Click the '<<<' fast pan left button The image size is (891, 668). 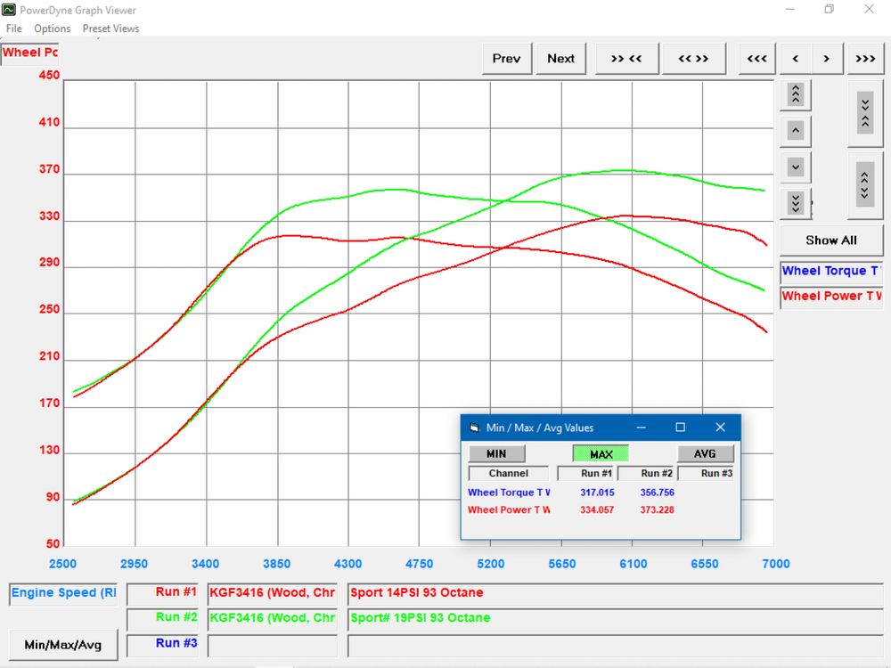[x=756, y=59]
